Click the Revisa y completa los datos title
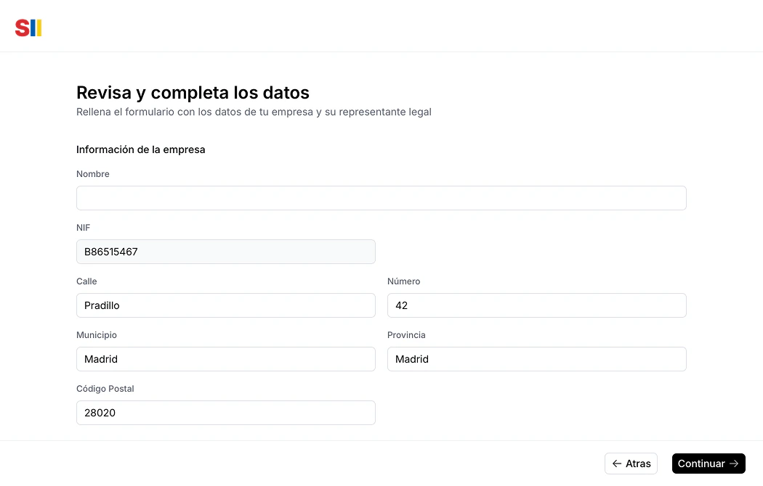The width and height of the screenshot is (763, 486). 193,93
